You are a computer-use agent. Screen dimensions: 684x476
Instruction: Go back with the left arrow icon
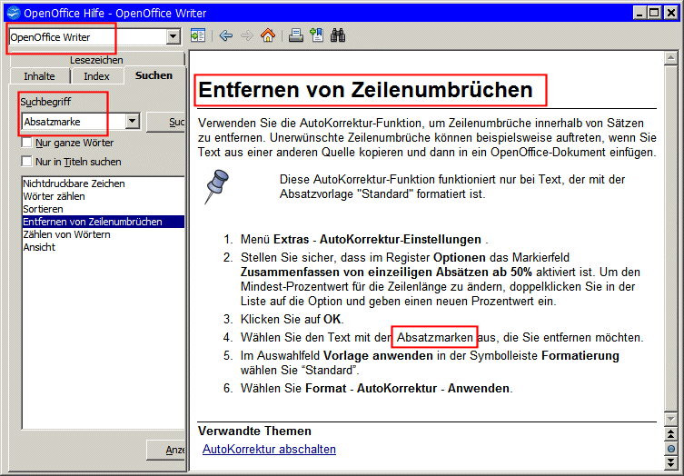click(226, 35)
